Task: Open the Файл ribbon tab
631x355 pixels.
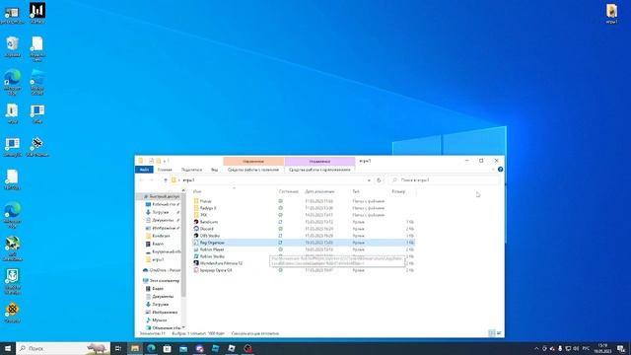Action: click(x=145, y=170)
